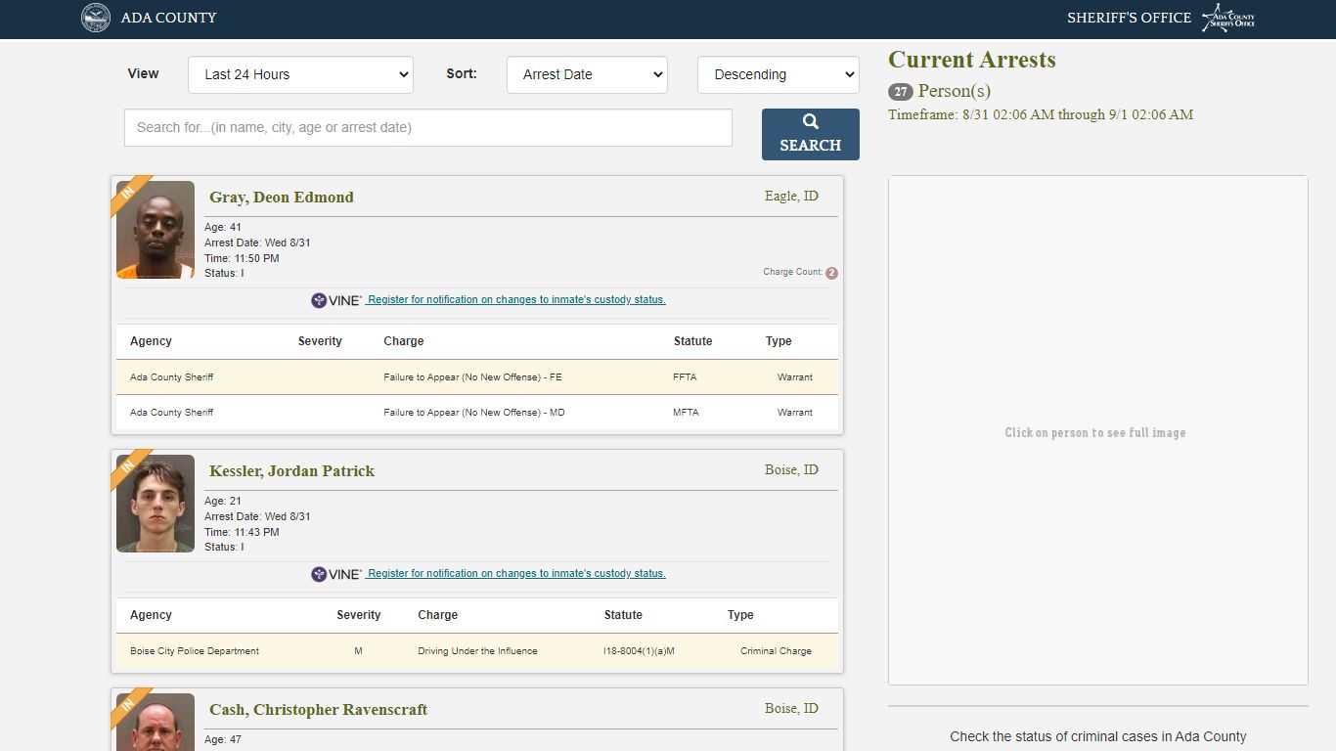Click the name Gray, Deon Edmond

pos(282,198)
